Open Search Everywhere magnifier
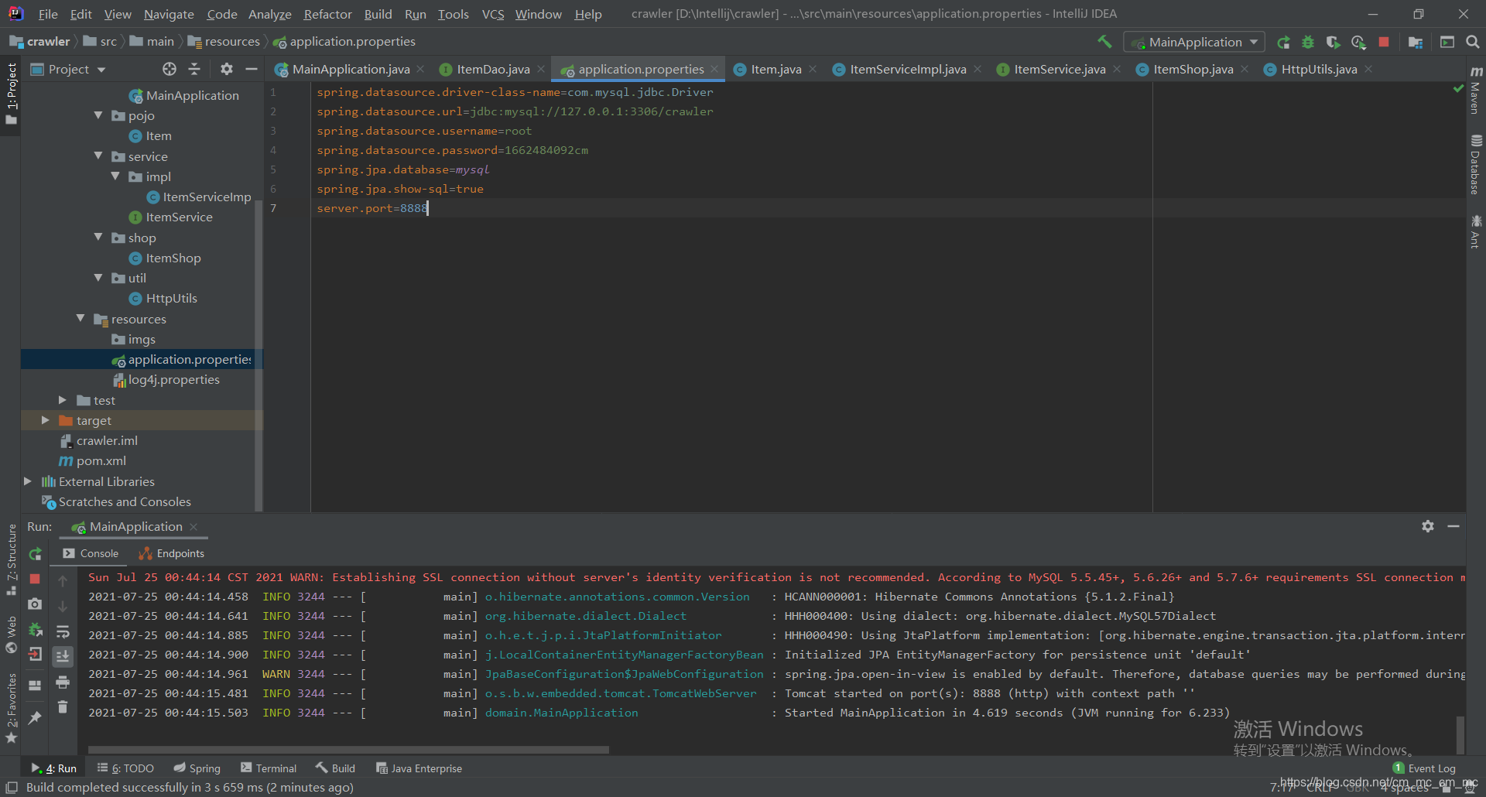The height and width of the screenshot is (797, 1486). 1473,42
